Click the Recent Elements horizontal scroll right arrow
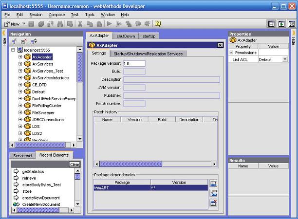This screenshot has width=298, height=219. [72, 210]
